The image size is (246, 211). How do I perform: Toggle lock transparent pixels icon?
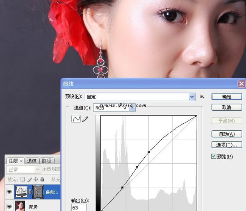(23, 179)
